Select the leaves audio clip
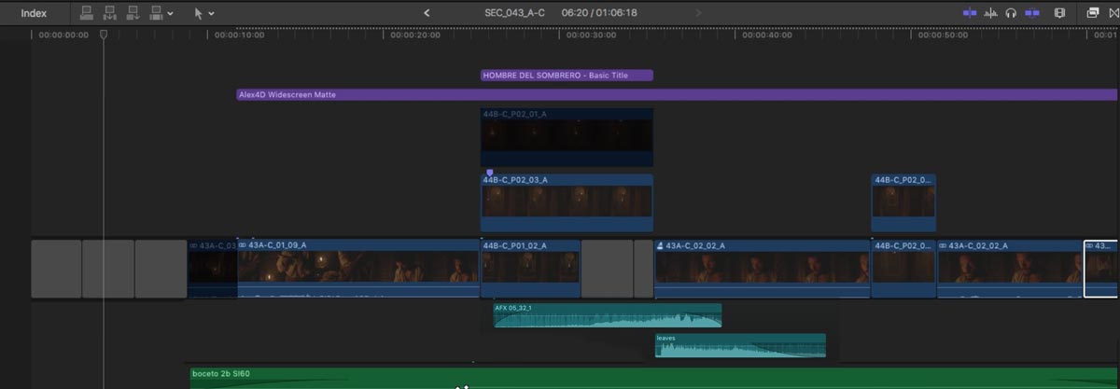This screenshot has width=1120, height=389. click(x=740, y=346)
